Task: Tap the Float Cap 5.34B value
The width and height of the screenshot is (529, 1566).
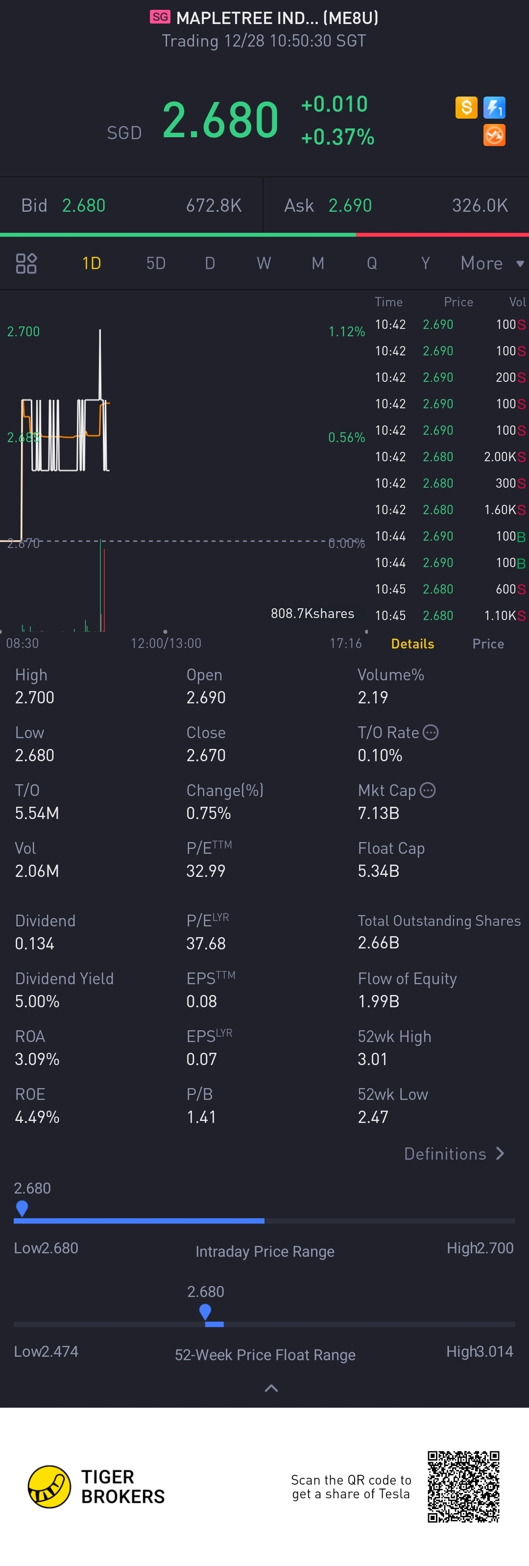Action: coord(378,870)
